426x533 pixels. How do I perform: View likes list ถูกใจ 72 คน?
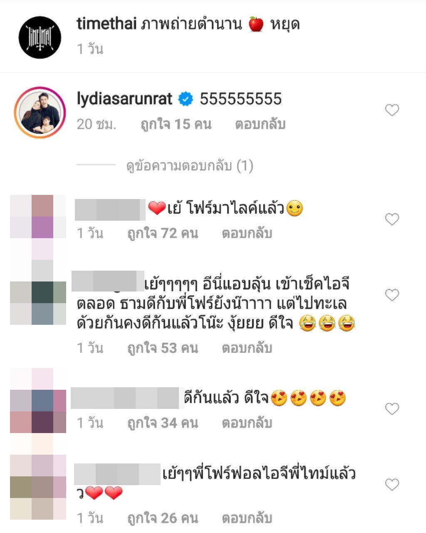[x=163, y=233]
